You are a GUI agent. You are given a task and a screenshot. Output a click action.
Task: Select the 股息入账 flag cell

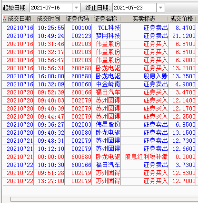(144, 76)
